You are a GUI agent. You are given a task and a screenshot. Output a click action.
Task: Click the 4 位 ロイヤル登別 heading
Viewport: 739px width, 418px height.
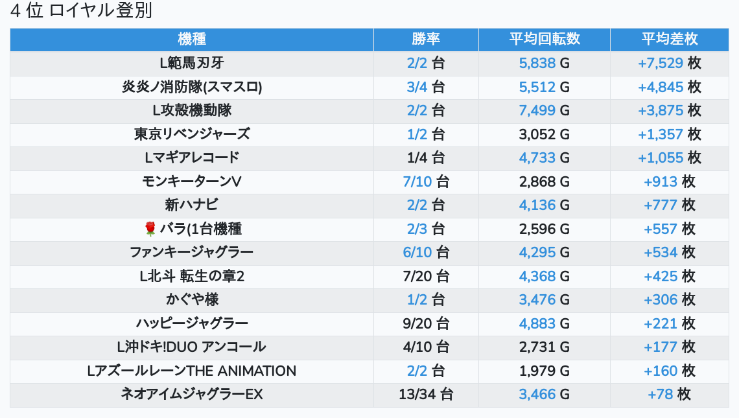[x=81, y=11]
